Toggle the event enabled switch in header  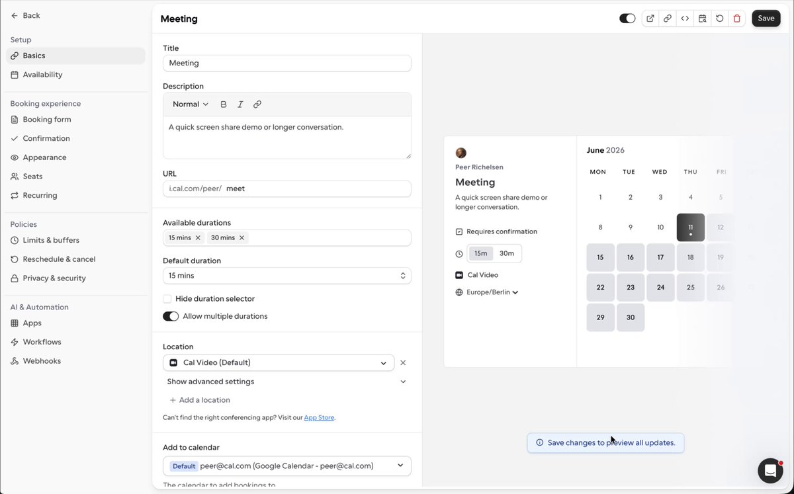[x=627, y=19]
